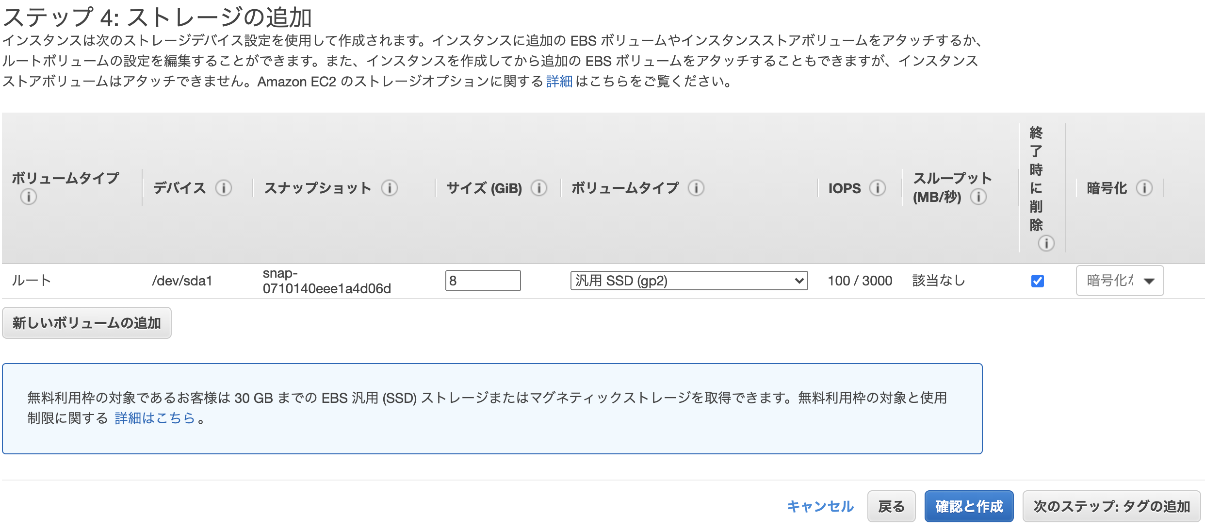Open the ボリュームタイプ column info tooltip

[x=29, y=198]
